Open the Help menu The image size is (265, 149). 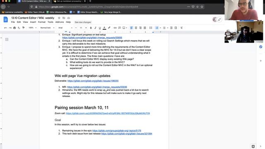point(68,22)
